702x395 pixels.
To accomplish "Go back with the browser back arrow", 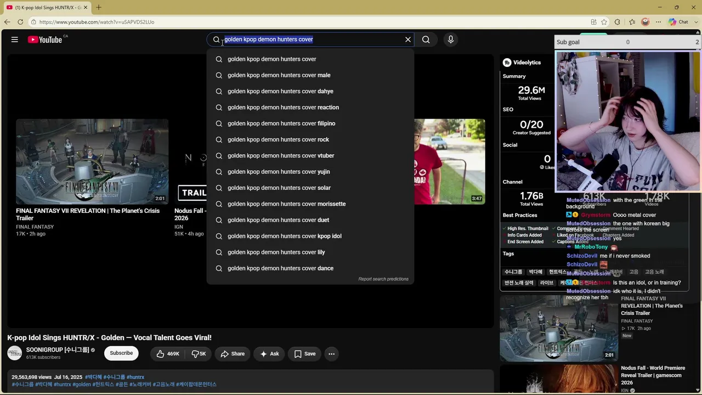I will (x=7, y=22).
